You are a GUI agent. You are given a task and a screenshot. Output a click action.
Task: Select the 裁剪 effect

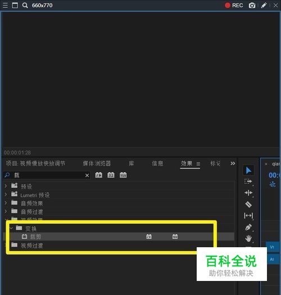click(119, 237)
